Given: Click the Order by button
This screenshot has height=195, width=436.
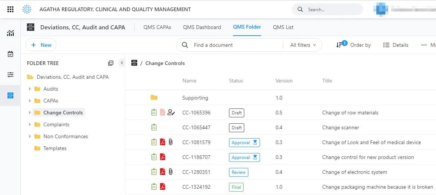Looking at the screenshot, I should click(x=354, y=45).
